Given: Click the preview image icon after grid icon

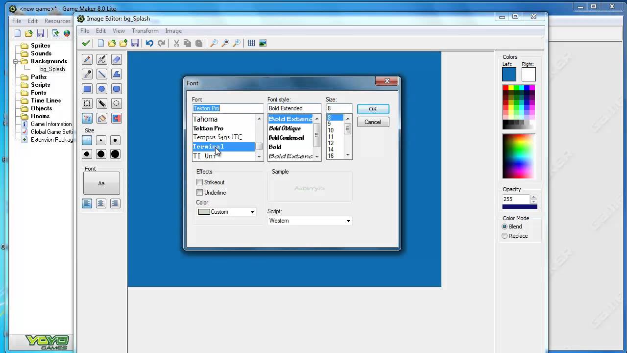Looking at the screenshot, I should [x=263, y=43].
